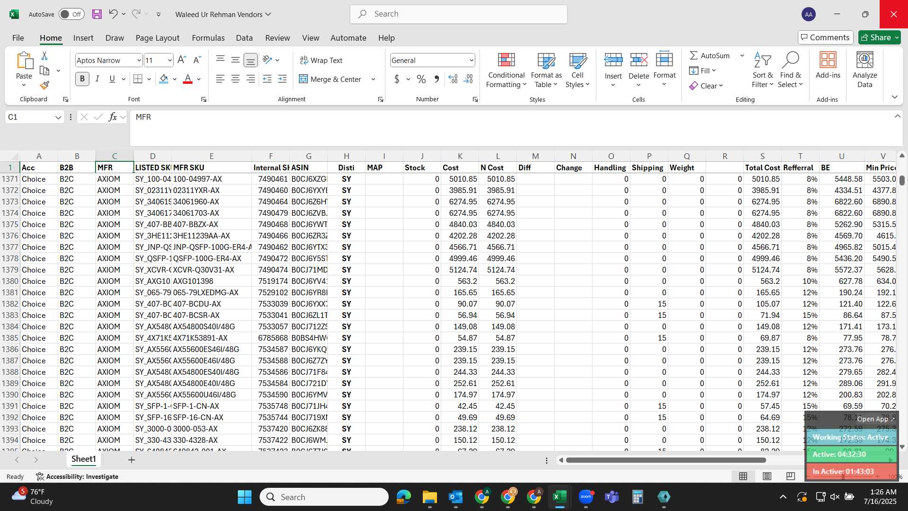Click the Top Align icon

pyautogui.click(x=220, y=60)
